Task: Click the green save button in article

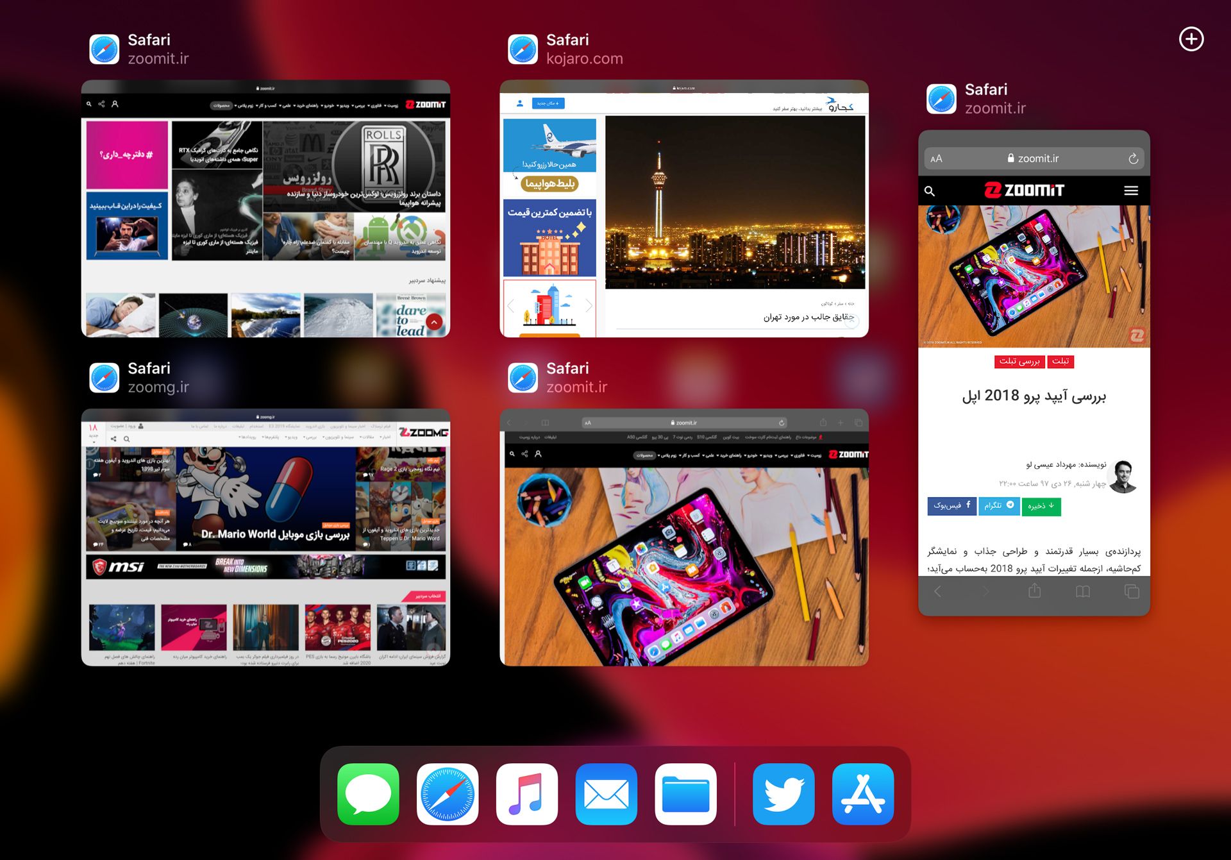Action: pyautogui.click(x=1041, y=506)
